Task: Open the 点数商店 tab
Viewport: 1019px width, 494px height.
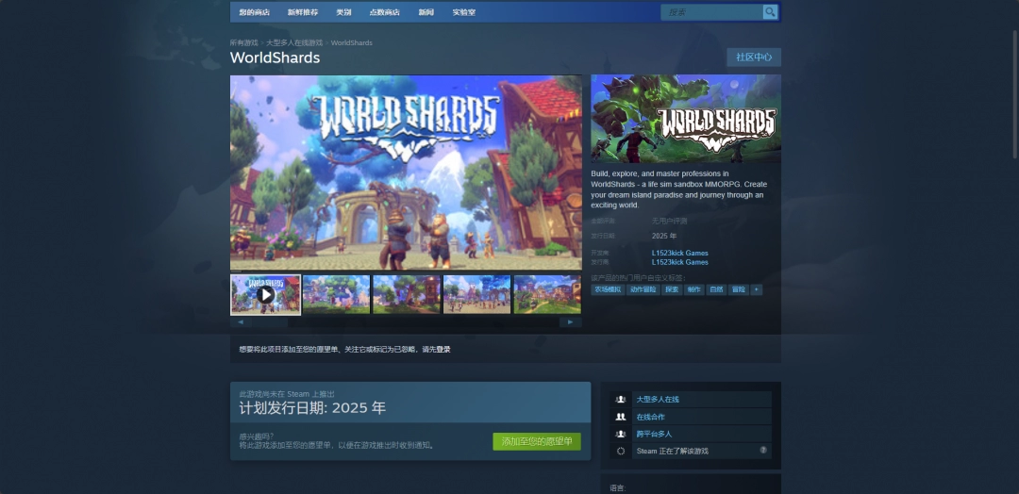Action: click(383, 12)
